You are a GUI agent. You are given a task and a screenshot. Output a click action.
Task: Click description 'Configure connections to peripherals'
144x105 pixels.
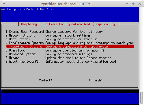(76, 47)
